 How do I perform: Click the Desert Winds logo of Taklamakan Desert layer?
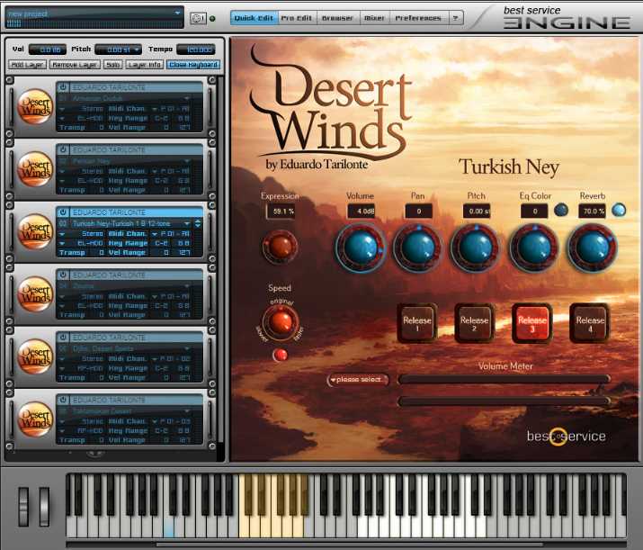tap(35, 419)
